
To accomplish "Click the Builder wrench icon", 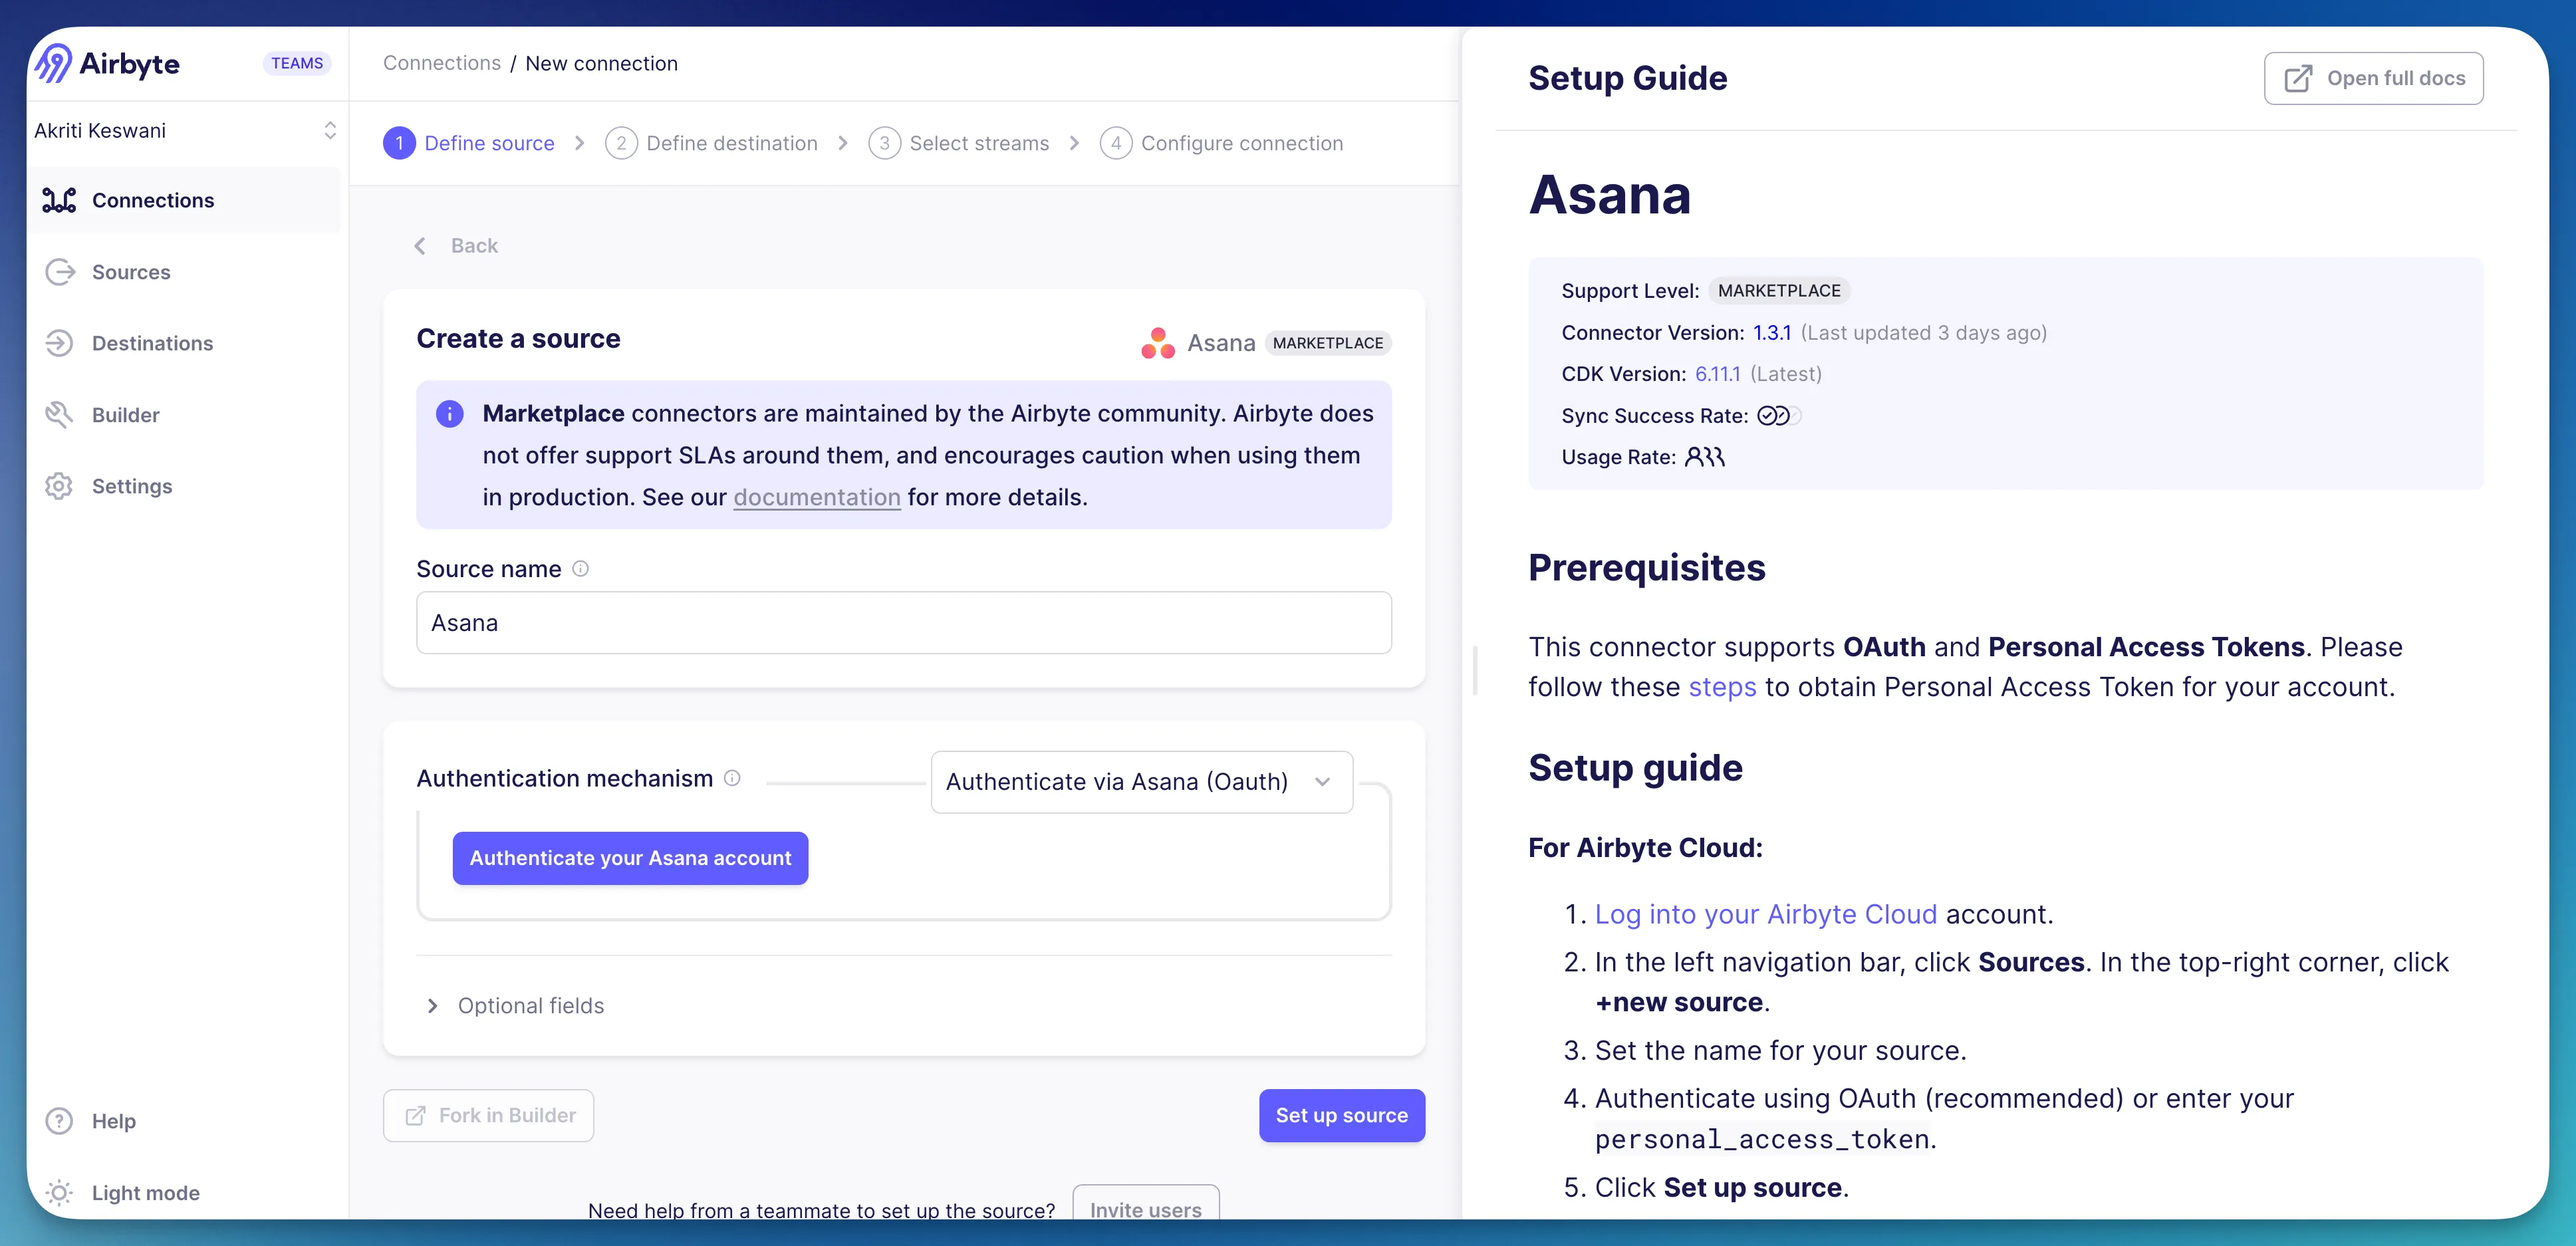I will click(59, 414).
